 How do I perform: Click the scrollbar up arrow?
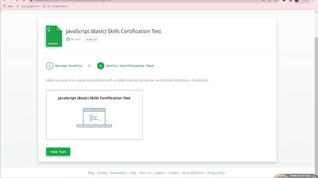point(316,12)
